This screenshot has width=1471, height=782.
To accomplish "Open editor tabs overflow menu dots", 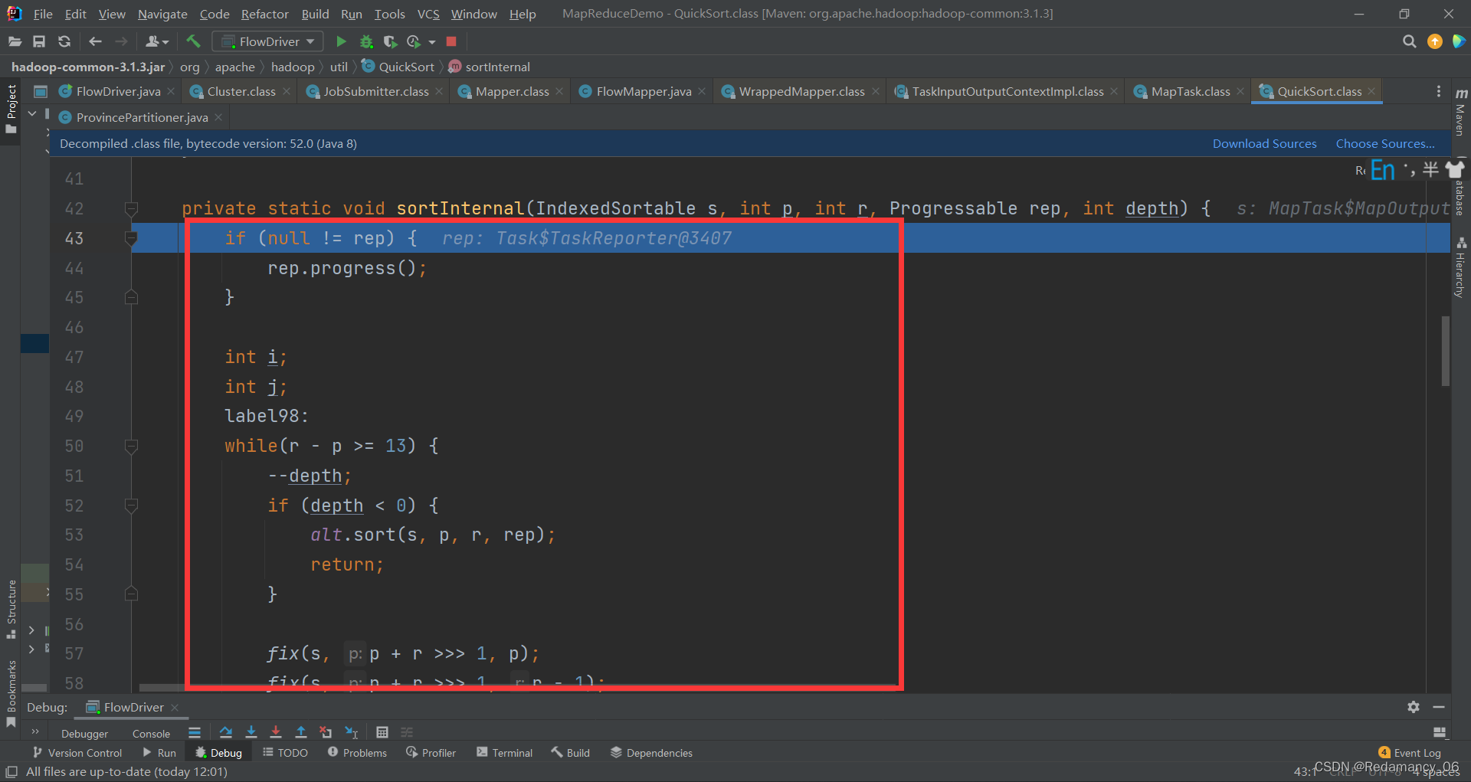I will (1439, 91).
